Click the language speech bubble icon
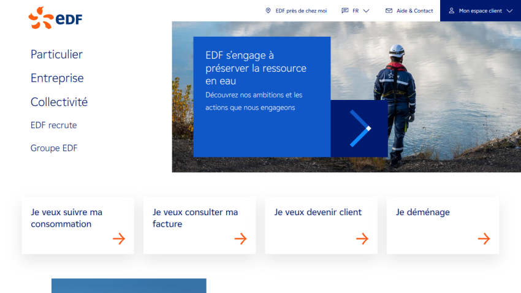The image size is (521, 293). (345, 10)
